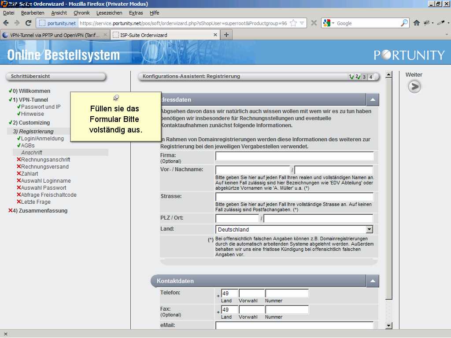
Task: Click the browser back arrow
Action: pyautogui.click(x=7, y=23)
